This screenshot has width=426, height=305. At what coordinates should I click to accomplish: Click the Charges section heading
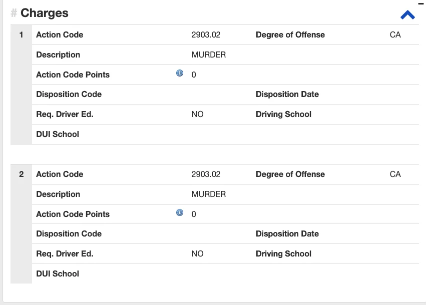[45, 13]
